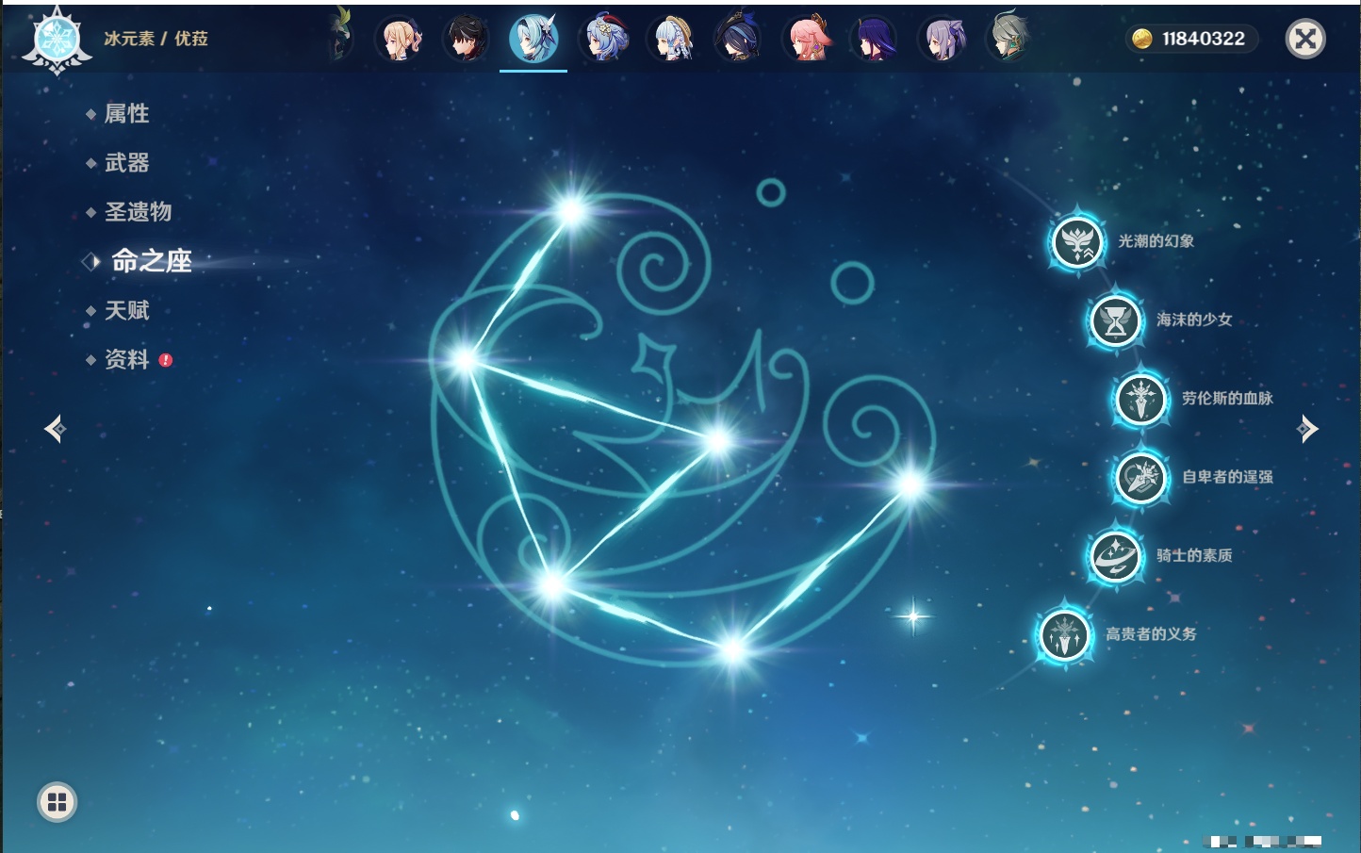Open the 骑士的素质 constellation node icon

pos(1115,556)
